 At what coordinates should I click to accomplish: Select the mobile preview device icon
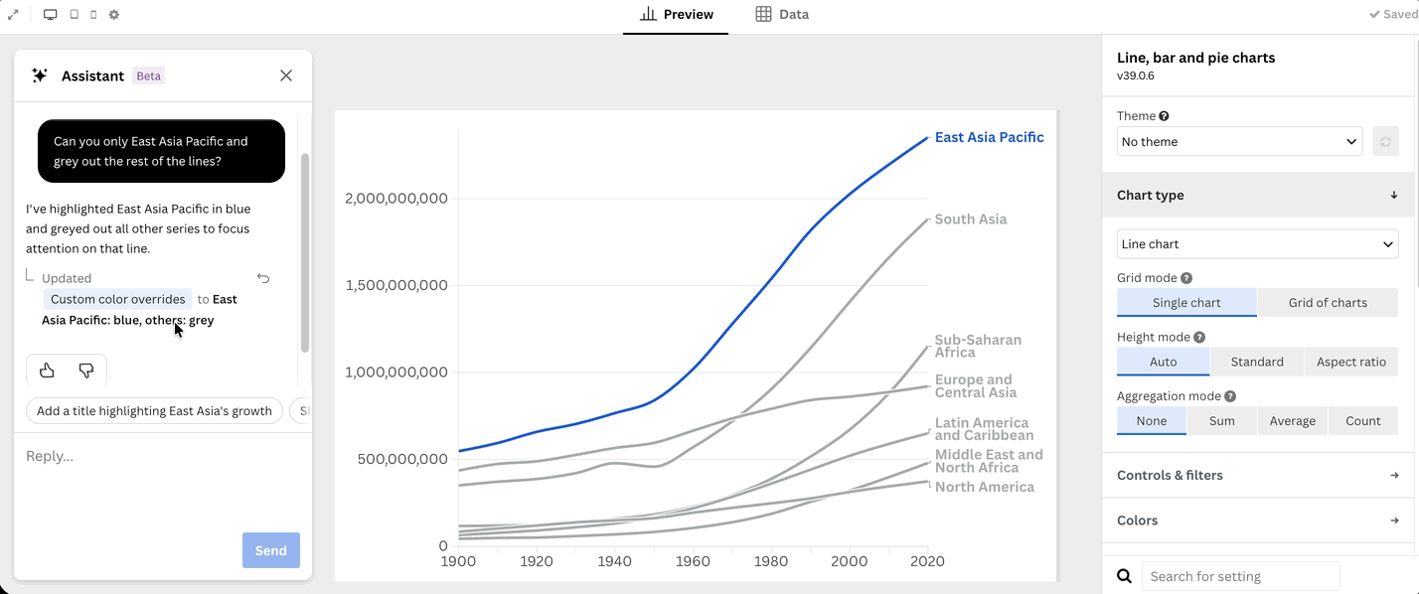click(x=93, y=15)
